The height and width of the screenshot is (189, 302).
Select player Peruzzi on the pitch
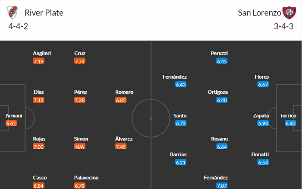click(x=219, y=53)
